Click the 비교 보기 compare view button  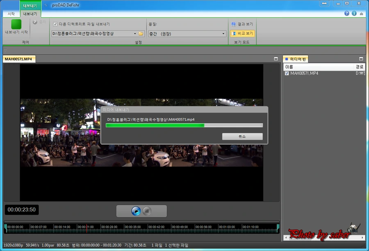242,33
